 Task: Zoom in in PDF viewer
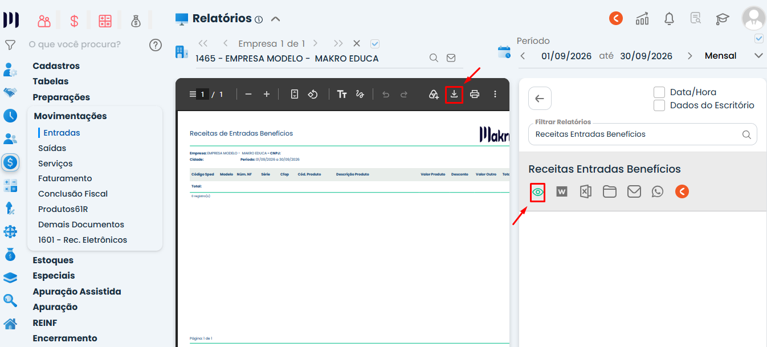267,95
